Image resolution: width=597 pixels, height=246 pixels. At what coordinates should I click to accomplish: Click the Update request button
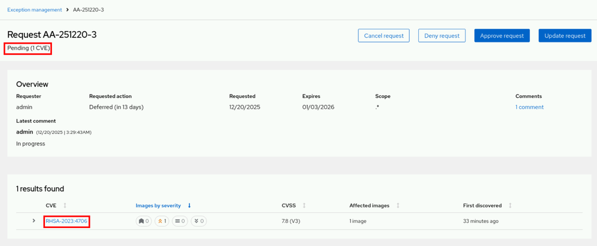tap(565, 35)
